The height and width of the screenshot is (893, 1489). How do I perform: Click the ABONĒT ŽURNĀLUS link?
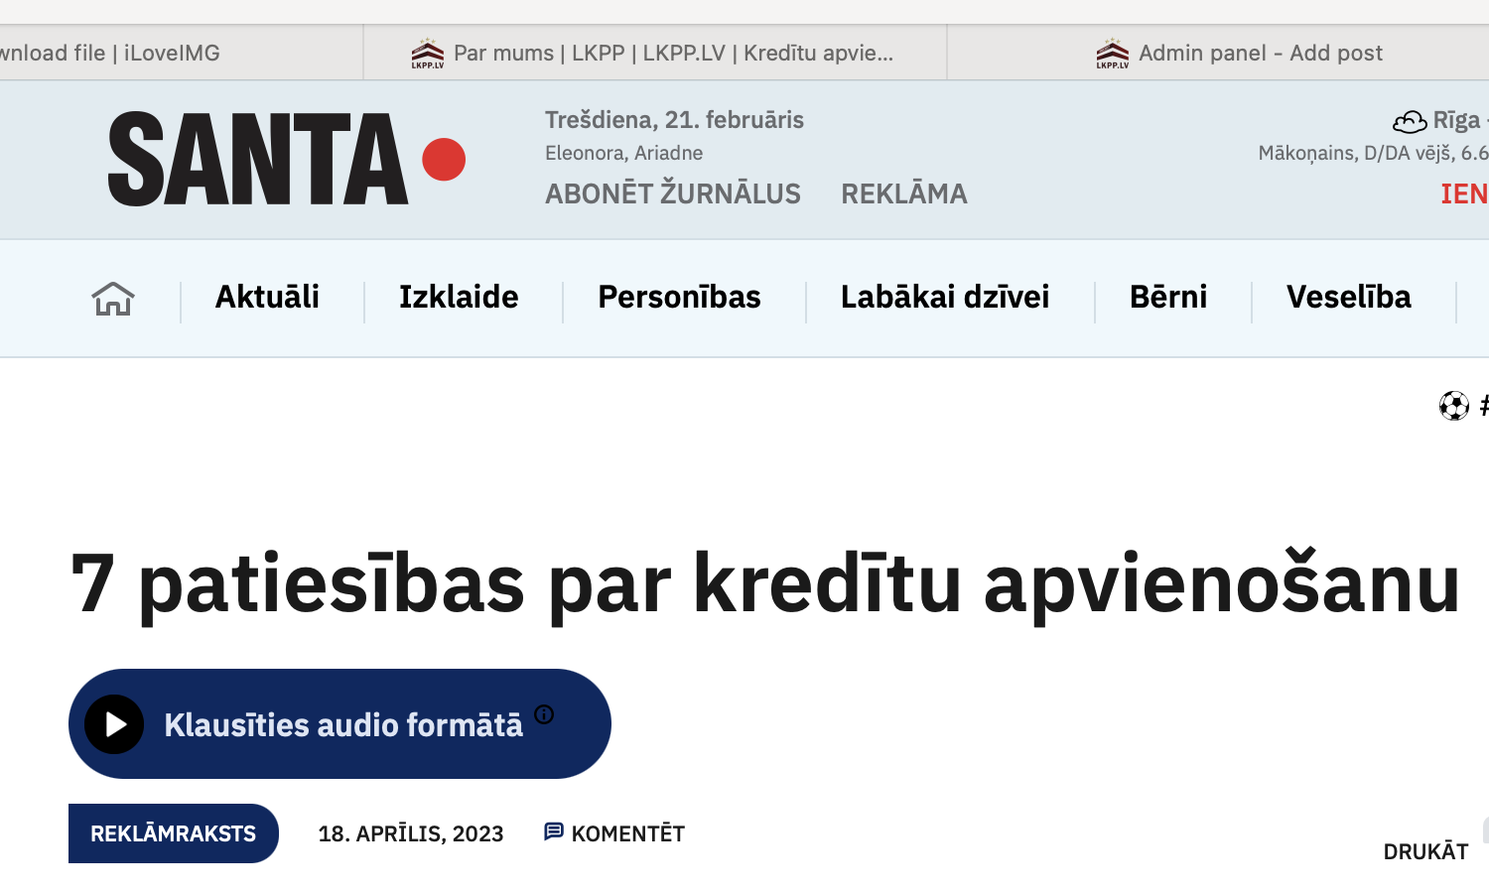point(673,193)
